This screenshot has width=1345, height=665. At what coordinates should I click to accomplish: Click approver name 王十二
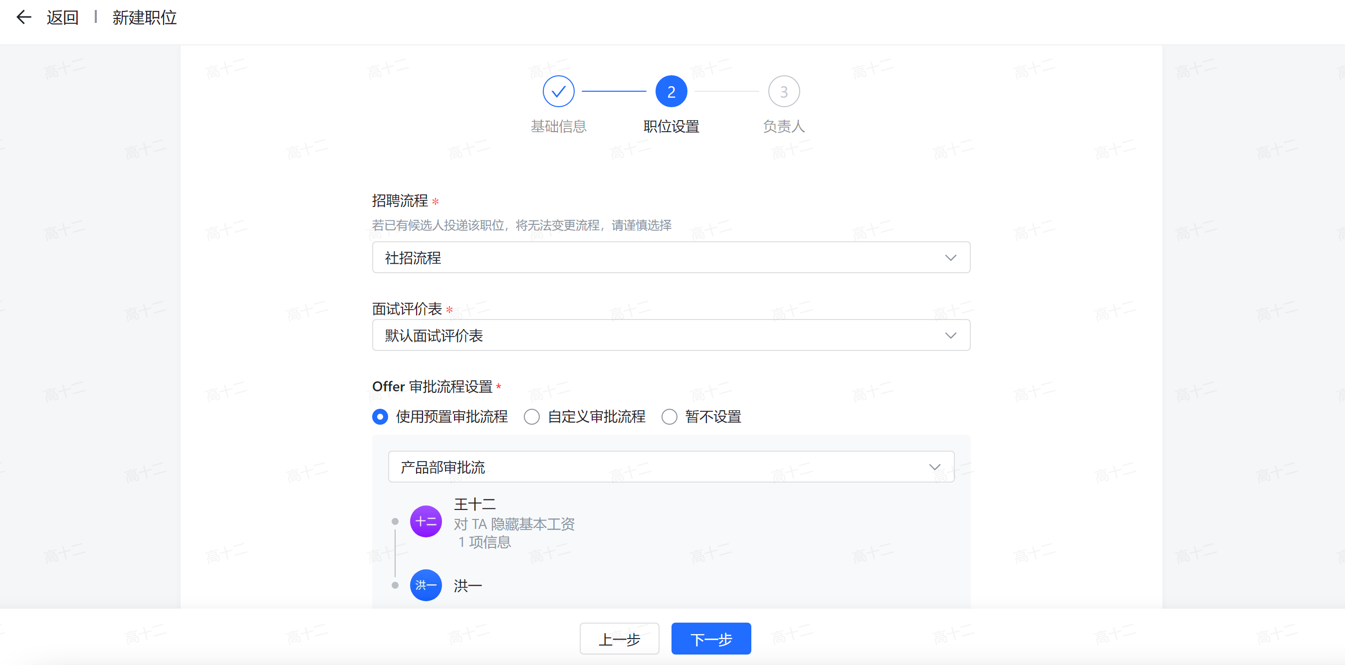point(474,504)
